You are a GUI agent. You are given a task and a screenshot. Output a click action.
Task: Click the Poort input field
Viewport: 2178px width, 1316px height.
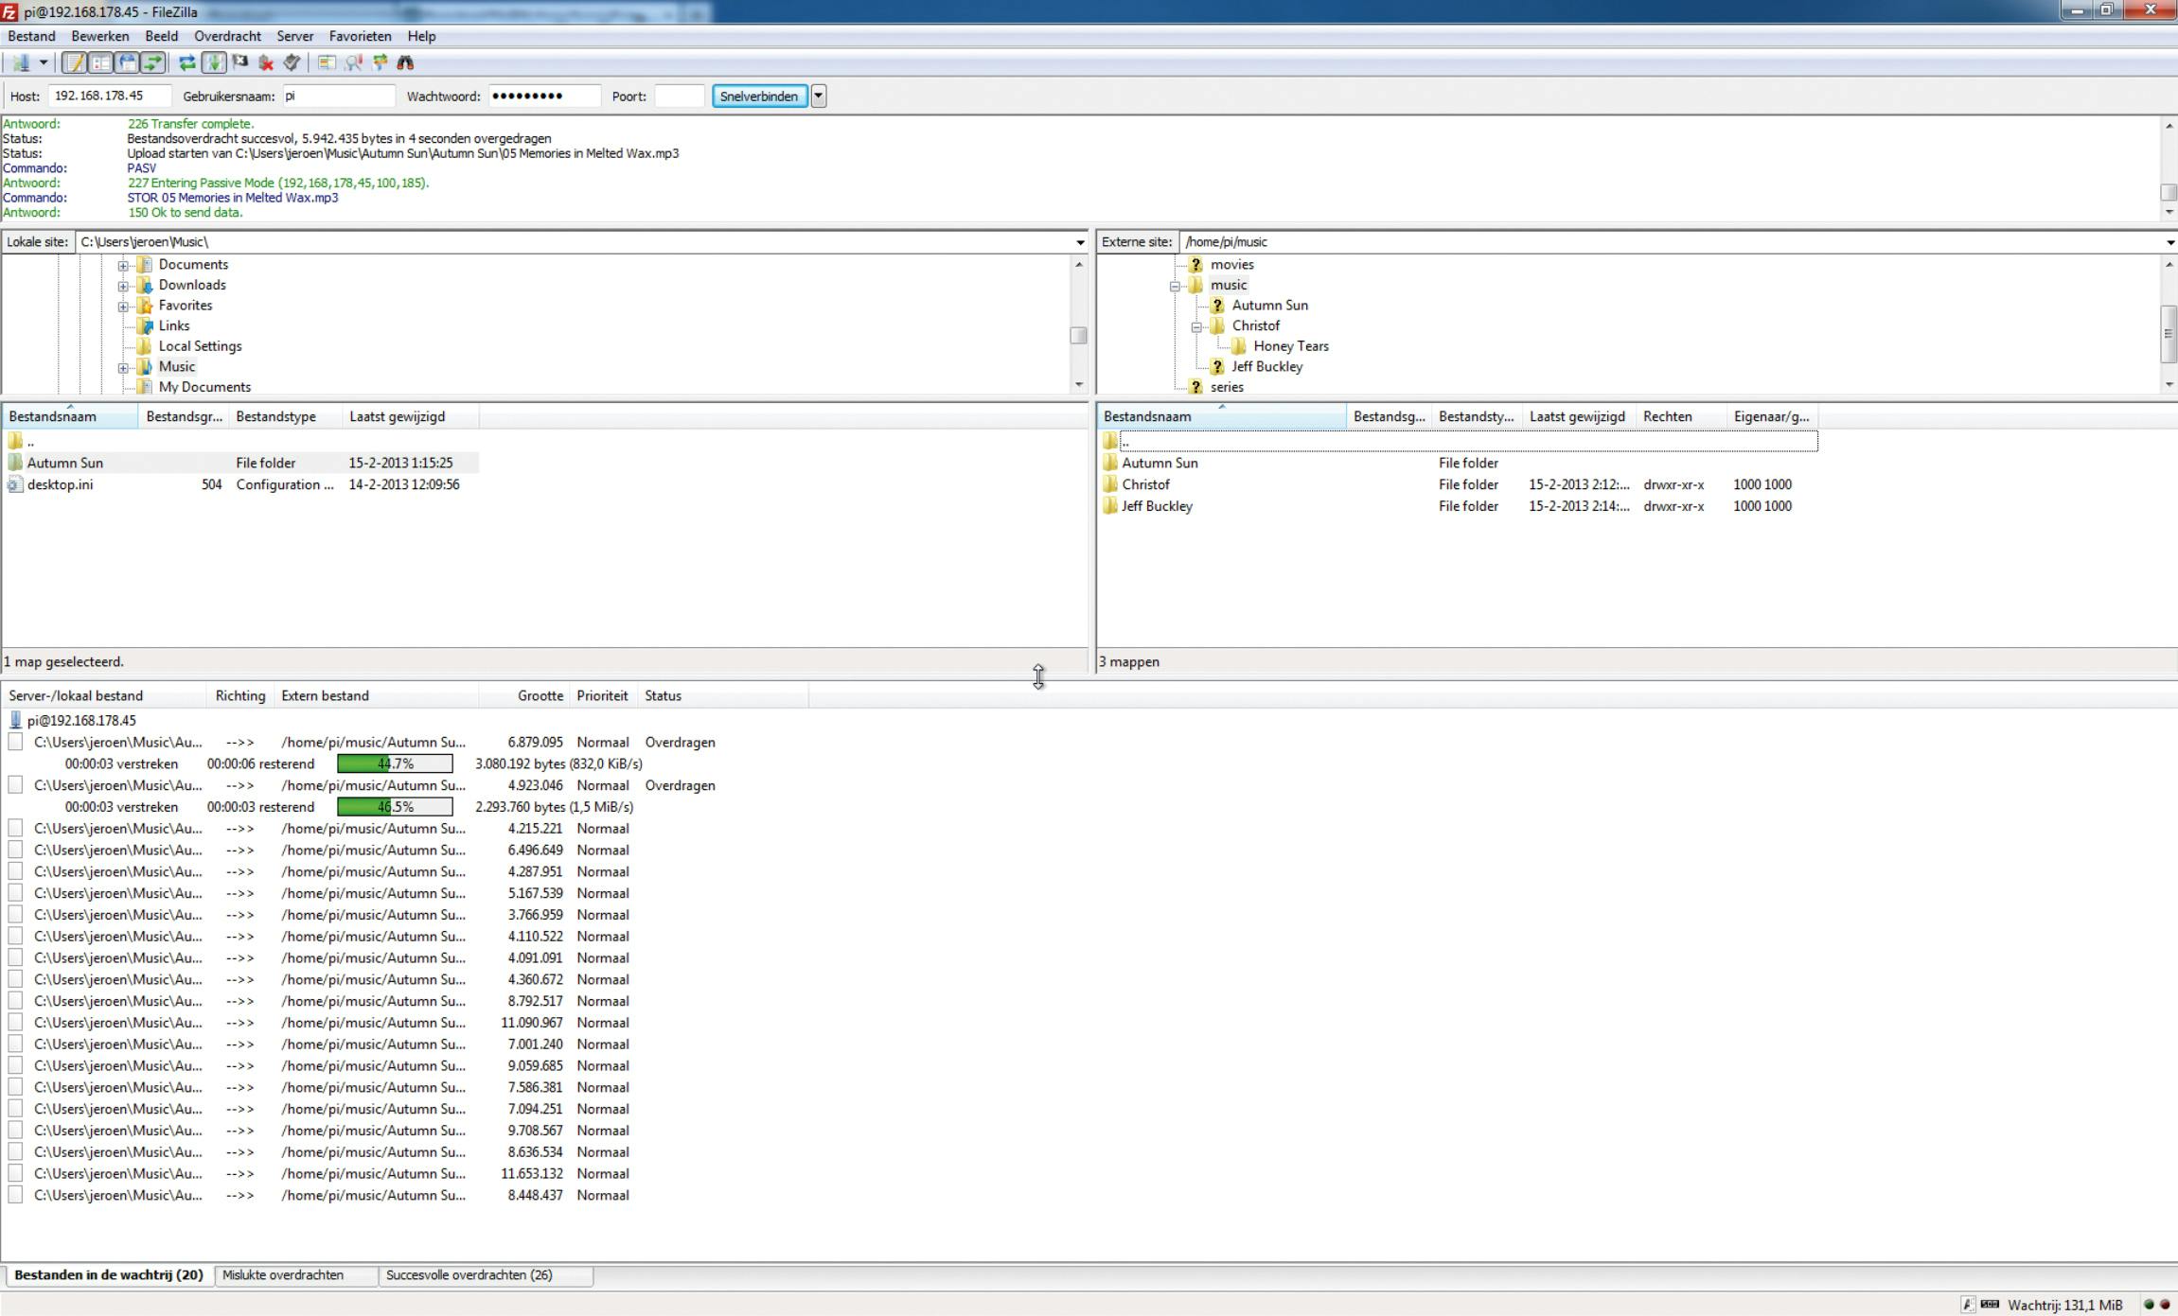click(x=679, y=96)
